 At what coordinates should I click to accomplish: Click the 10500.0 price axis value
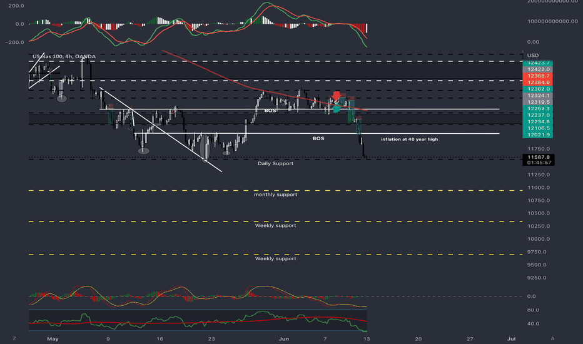click(x=539, y=213)
